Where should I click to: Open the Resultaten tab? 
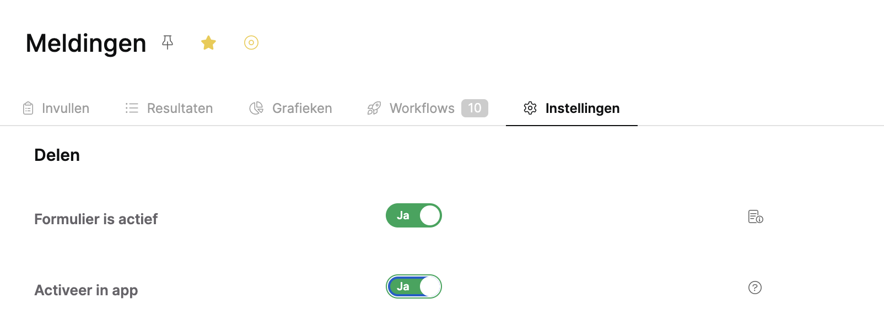tap(169, 108)
